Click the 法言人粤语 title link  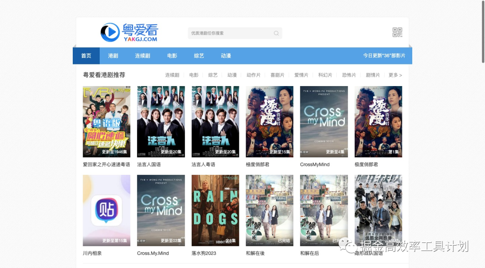(x=203, y=164)
